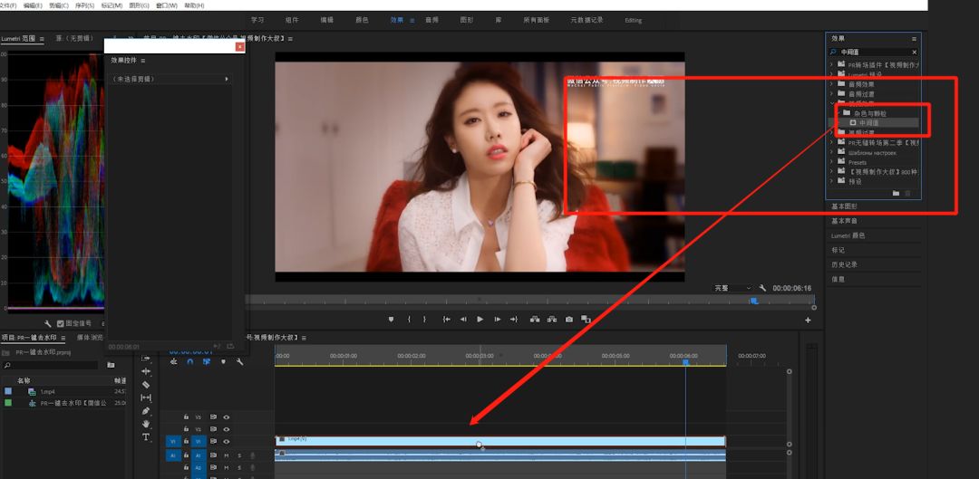
Task: Play the program monitor video
Action: (480, 319)
